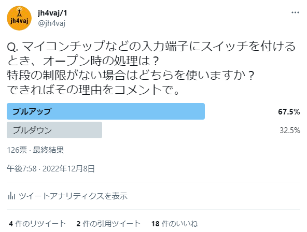The image size is (307, 232).
Task: Click the プルダウン option label
Action: (32, 130)
